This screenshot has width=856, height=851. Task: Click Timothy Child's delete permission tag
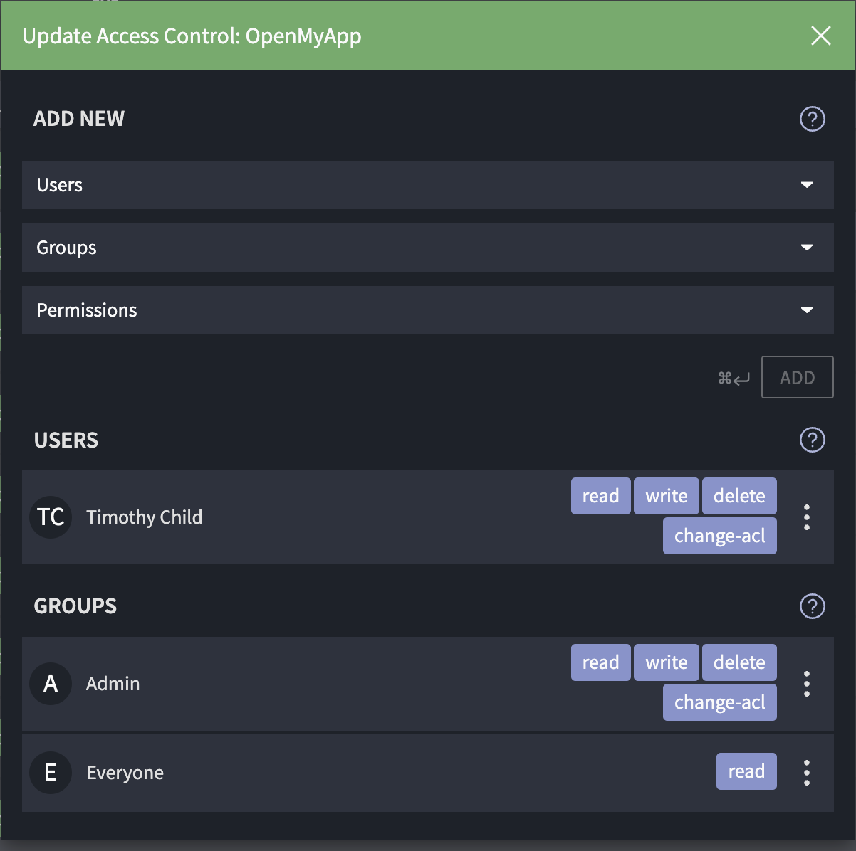click(739, 496)
